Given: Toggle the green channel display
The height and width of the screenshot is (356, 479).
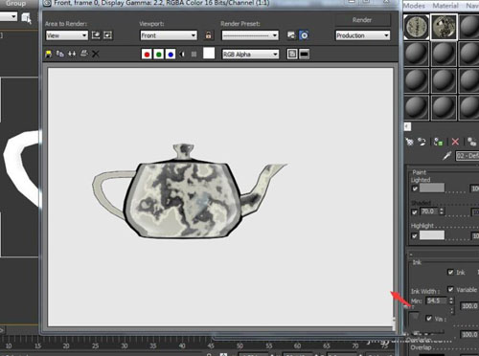Looking at the screenshot, I should [158, 55].
